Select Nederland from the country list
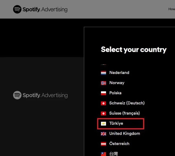Screen dimensions: 175x156 pyautogui.click(x=119, y=73)
